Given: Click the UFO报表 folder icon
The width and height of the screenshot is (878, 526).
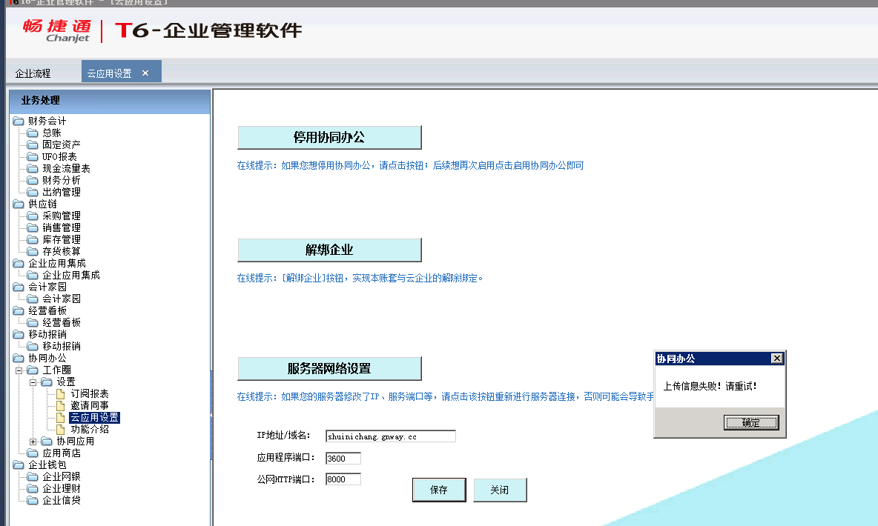Looking at the screenshot, I should (x=33, y=156).
